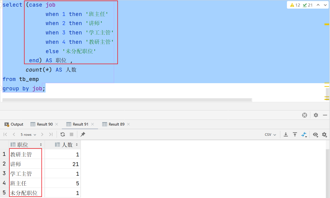Open result grid settings gear
This screenshot has width=330, height=198.
click(x=324, y=135)
